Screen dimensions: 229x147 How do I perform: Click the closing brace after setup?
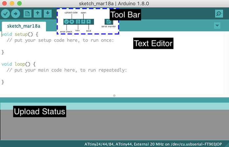pos(3,52)
